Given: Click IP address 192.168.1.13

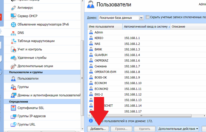Looking at the screenshot, I should pos(133,100).
